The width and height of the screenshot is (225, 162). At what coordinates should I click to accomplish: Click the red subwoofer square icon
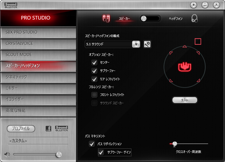tap(198, 41)
